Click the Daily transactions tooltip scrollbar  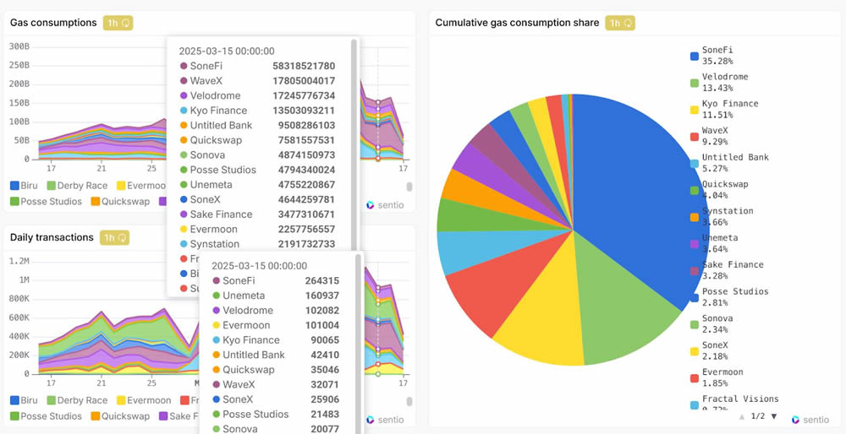pyautogui.click(x=359, y=344)
